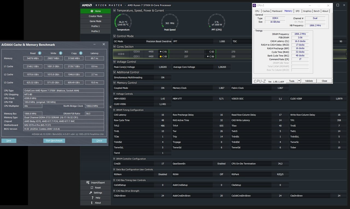Click the Import/Export icon in the sidebar
Screen dimensions: 350x209
tap(88, 182)
